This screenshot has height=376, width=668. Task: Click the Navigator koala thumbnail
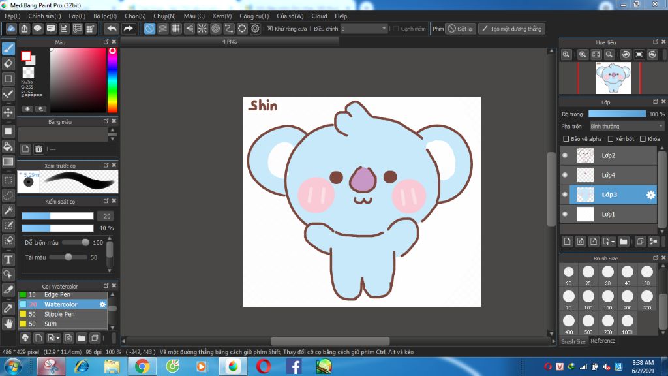click(613, 78)
